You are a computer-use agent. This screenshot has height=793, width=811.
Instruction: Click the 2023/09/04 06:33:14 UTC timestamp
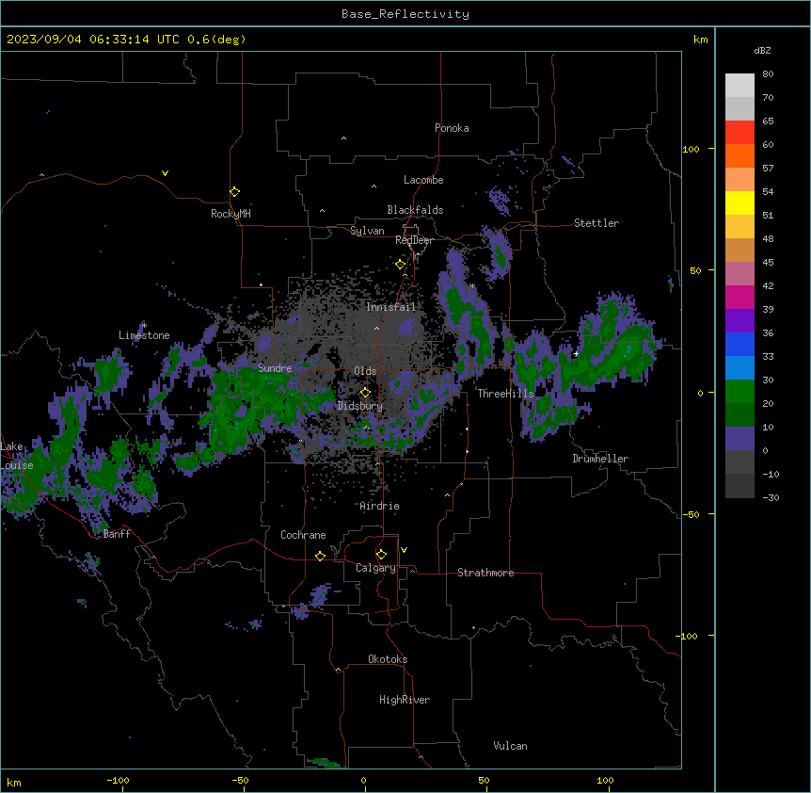92,40
